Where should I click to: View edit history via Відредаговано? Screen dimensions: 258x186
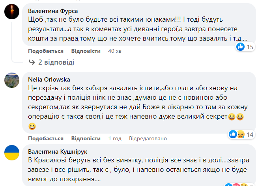(x=148, y=139)
